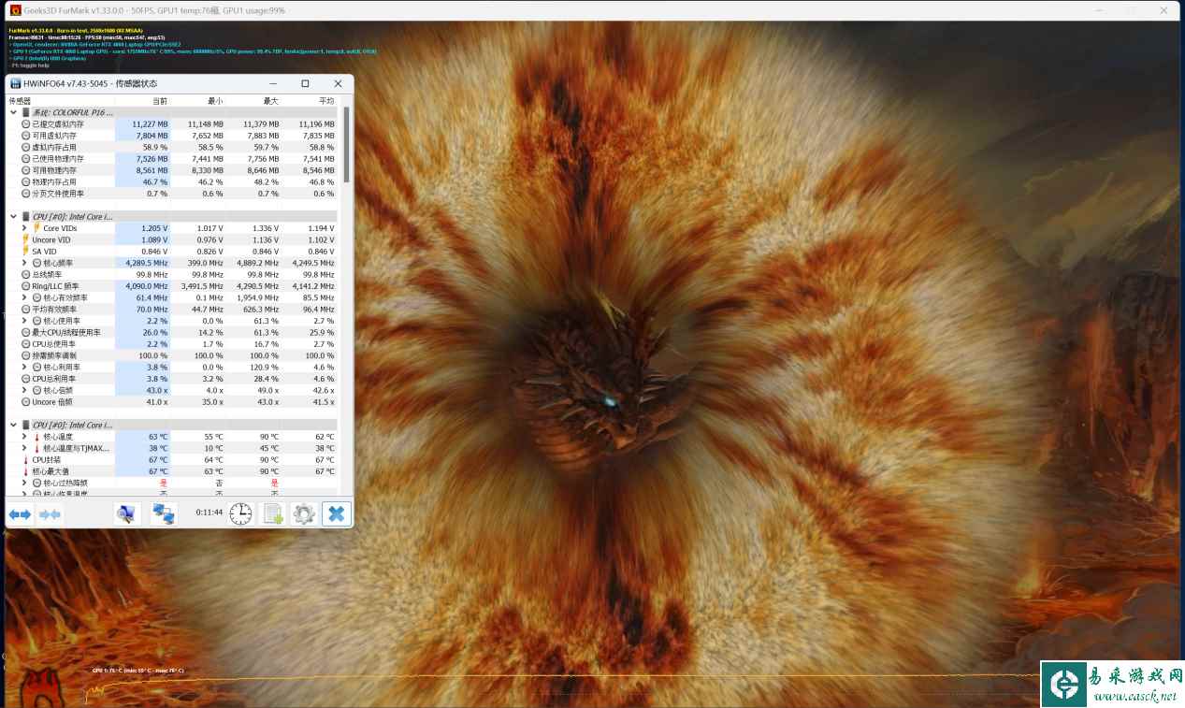Expand the 核心温度与TJMAX row
This screenshot has height=708, width=1185.
click(x=24, y=448)
